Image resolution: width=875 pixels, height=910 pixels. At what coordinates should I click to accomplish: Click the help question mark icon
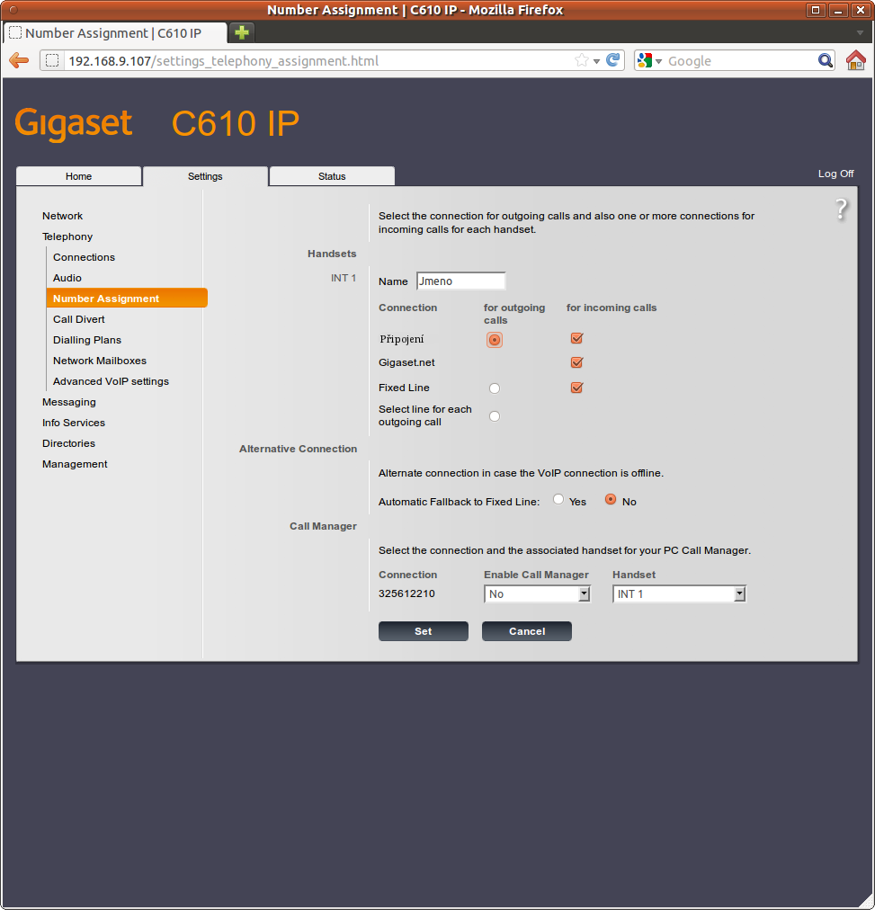(x=841, y=210)
